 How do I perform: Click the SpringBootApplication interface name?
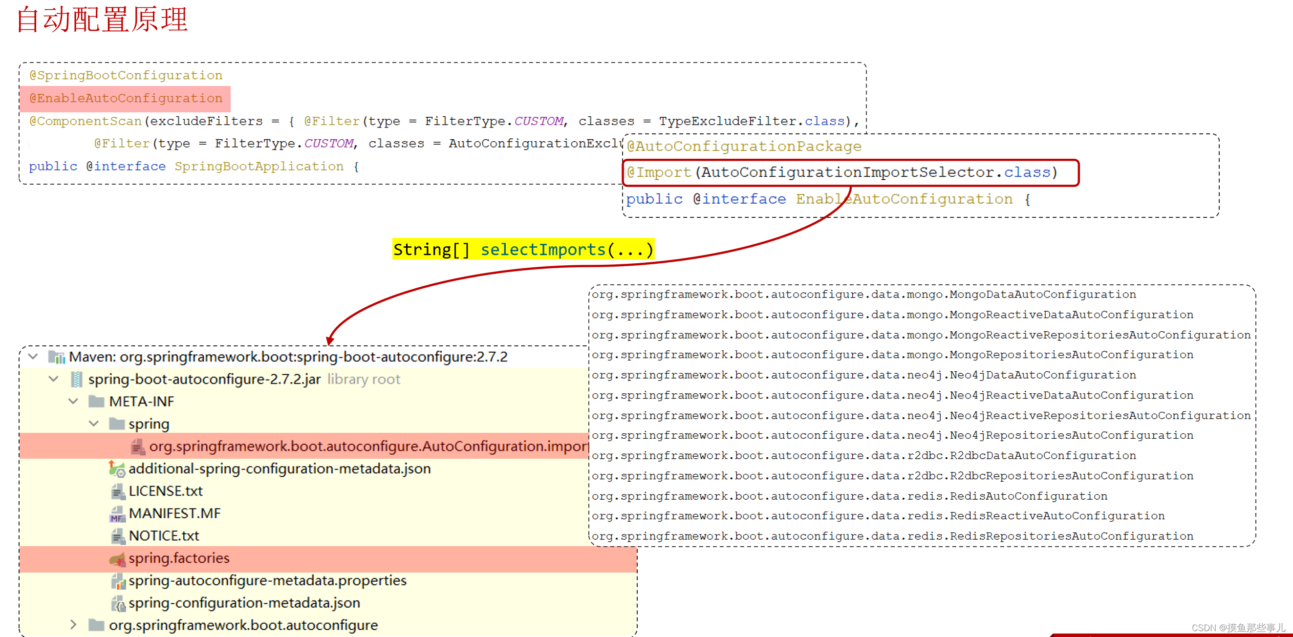259,167
